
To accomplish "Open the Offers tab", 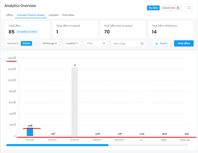I will (10, 15).
